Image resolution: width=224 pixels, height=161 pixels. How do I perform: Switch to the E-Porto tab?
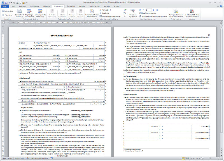(x=107, y=6)
